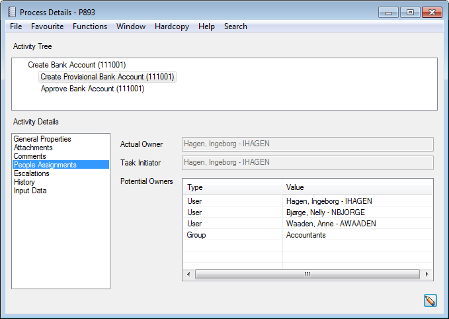Select the Accountants group row
This screenshot has height=319, width=449.
307,235
